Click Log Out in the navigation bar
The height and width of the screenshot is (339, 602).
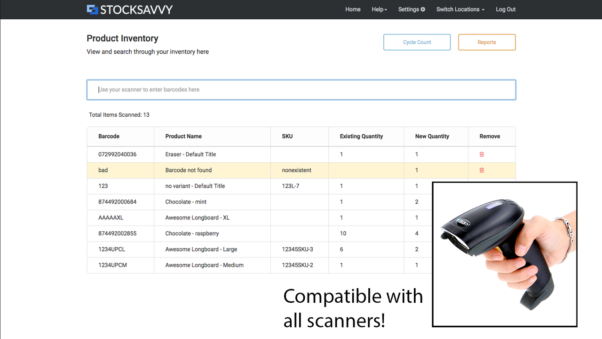506,9
